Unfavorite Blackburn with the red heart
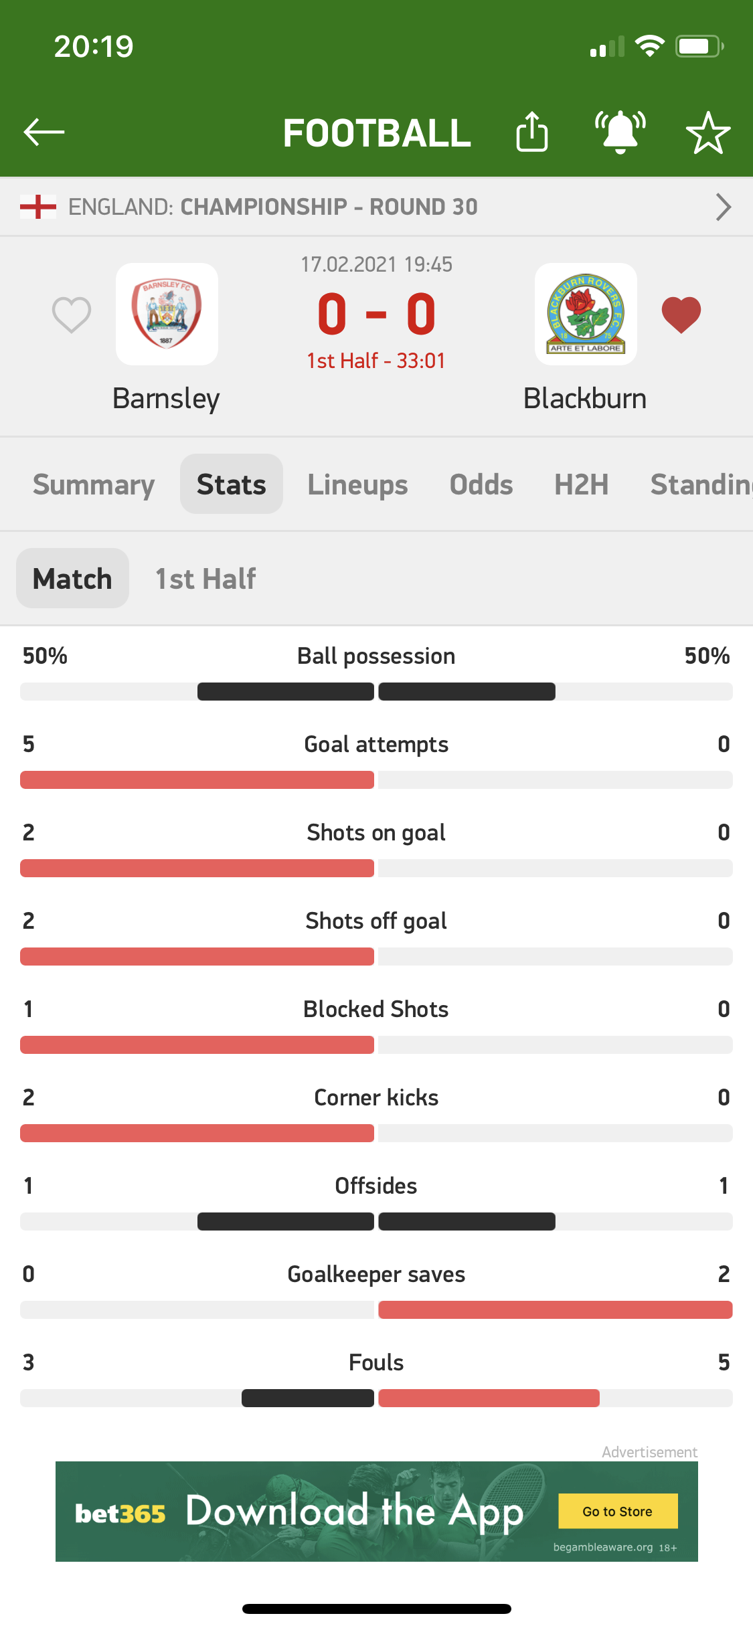Viewport: 753px width, 1630px height. click(x=681, y=314)
